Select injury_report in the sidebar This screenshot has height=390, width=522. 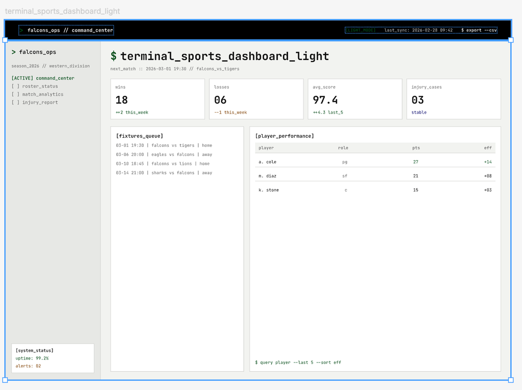coord(40,102)
